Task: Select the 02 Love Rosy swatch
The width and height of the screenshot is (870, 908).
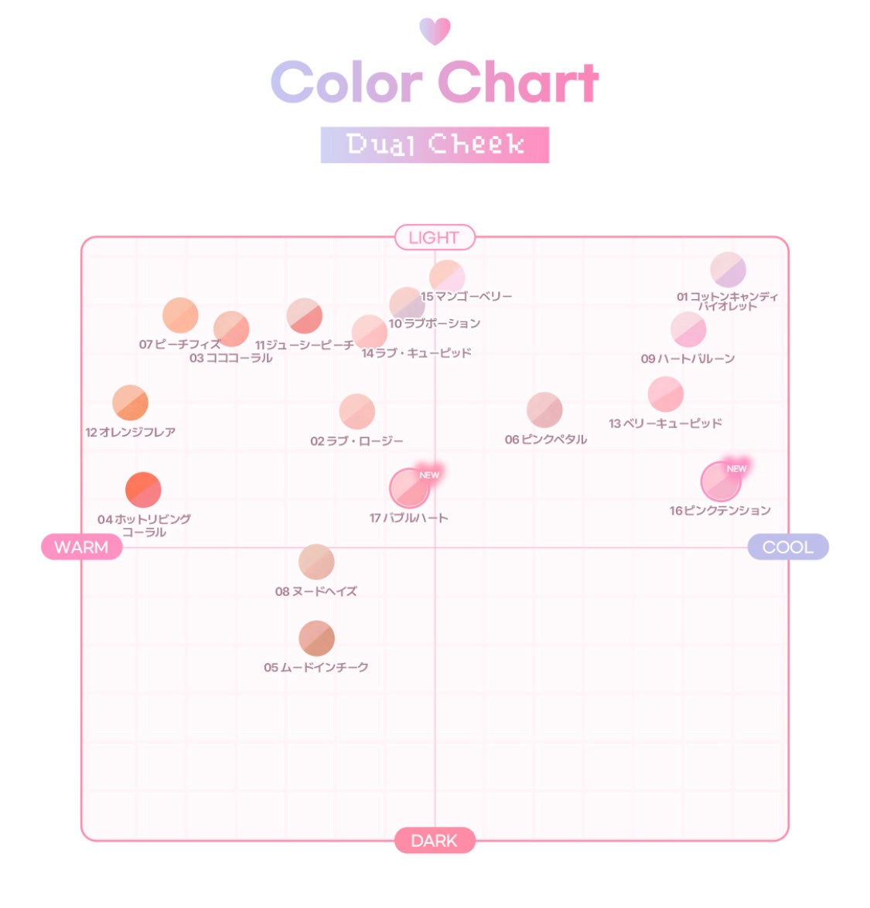Action: (x=357, y=411)
